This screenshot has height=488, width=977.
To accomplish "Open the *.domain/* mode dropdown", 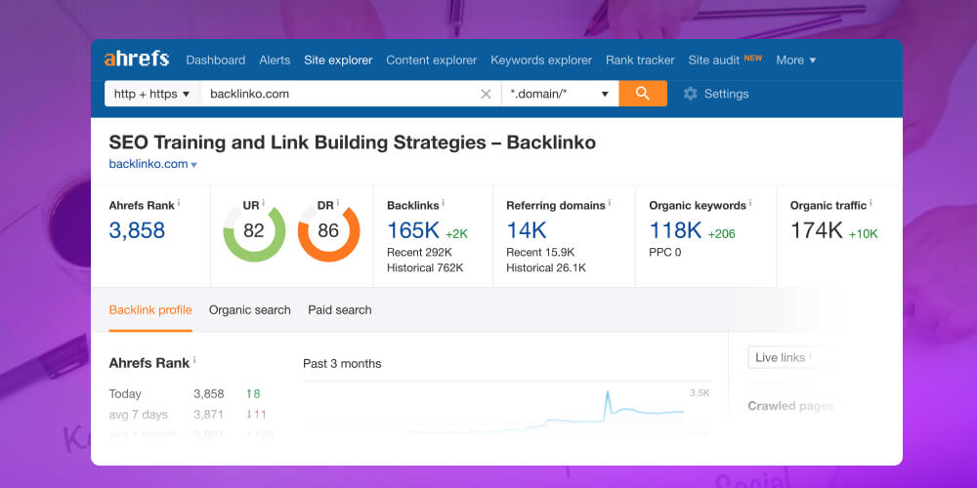I will point(560,94).
